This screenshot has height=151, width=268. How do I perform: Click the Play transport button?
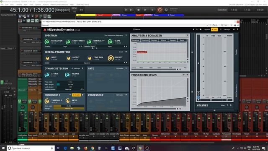pos(145,10)
